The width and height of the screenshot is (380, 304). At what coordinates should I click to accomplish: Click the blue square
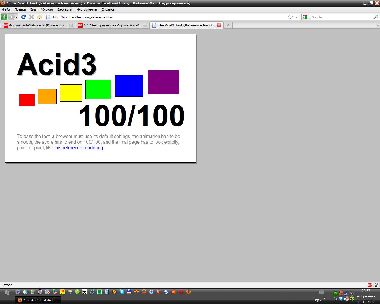(x=129, y=86)
